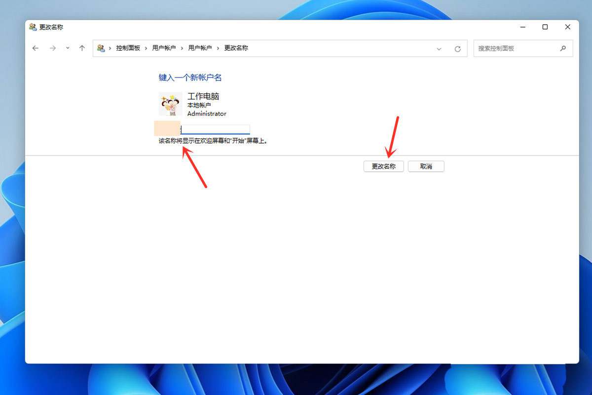Click the 更改名称 window title icon
The width and height of the screenshot is (592, 395).
click(x=33, y=27)
